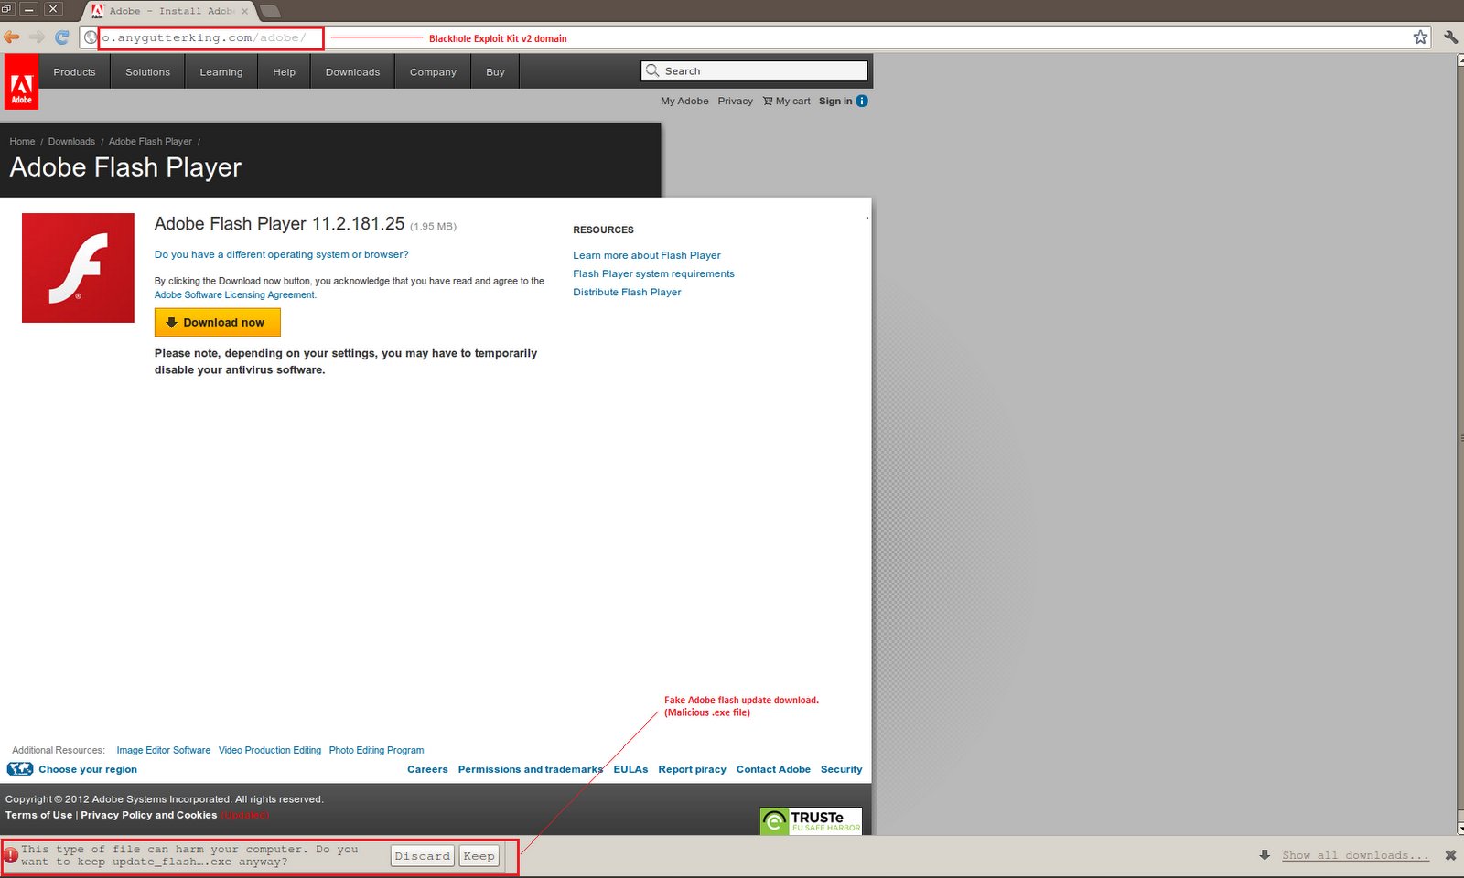1464x878 pixels.
Task: Click the browser back arrow icon
Action: pyautogui.click(x=12, y=37)
